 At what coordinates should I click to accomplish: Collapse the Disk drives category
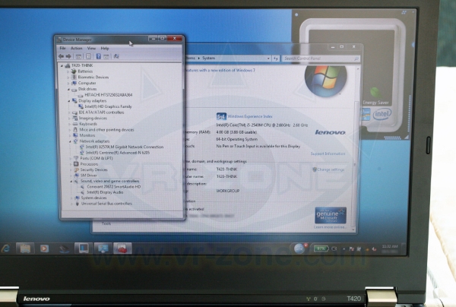[69, 89]
